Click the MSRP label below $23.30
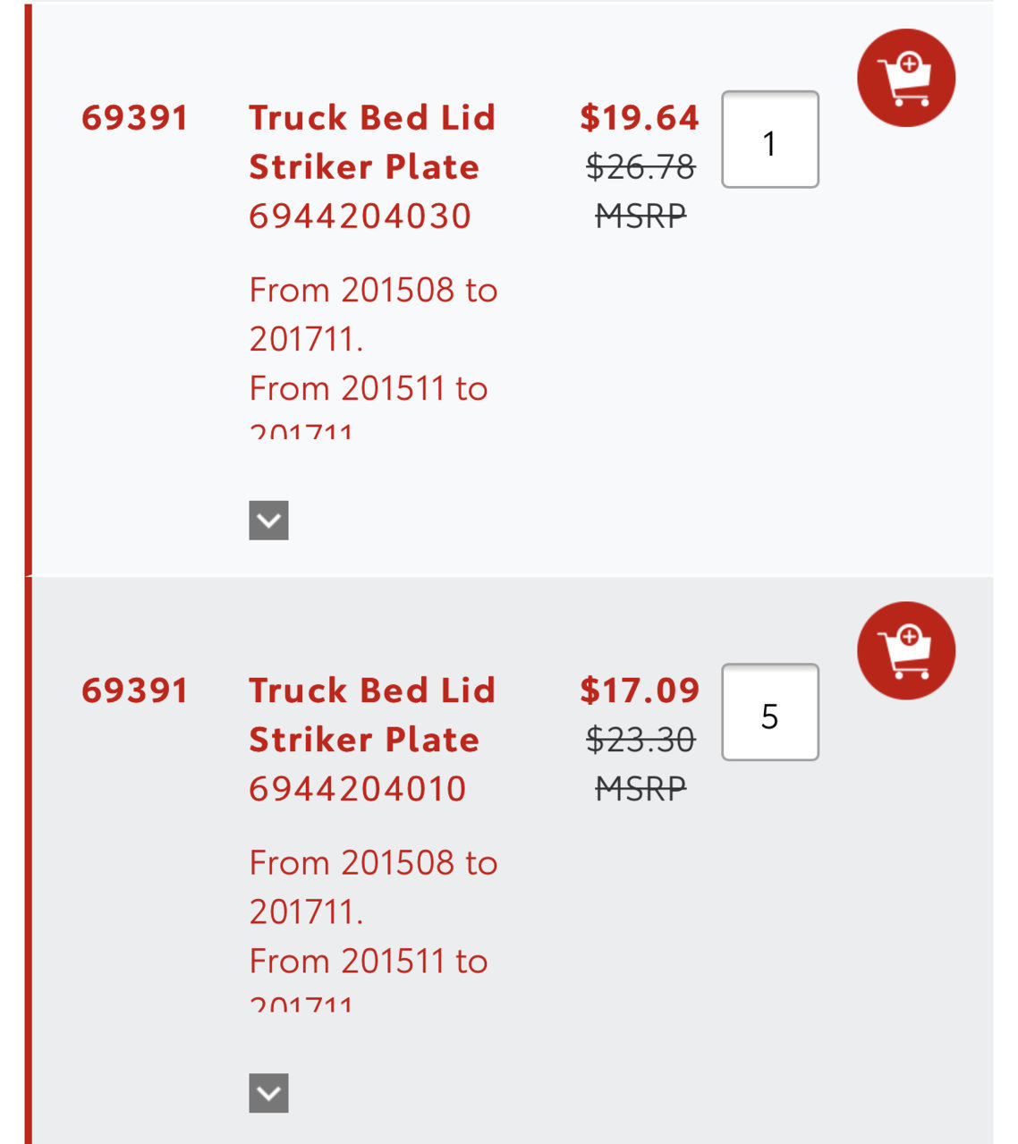This screenshot has width=1018, height=1144. tap(640, 787)
